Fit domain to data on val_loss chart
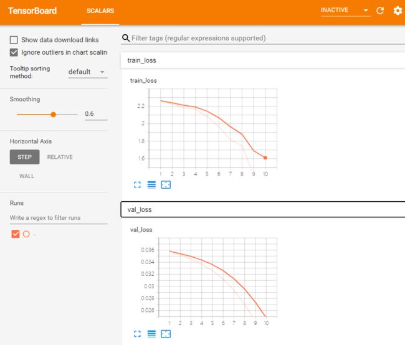The image size is (405, 345). (x=166, y=334)
